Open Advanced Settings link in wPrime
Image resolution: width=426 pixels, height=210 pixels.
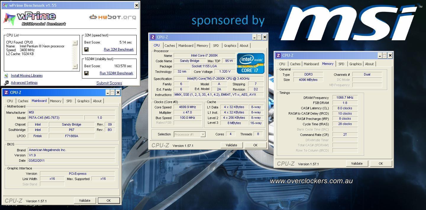pos(24,83)
